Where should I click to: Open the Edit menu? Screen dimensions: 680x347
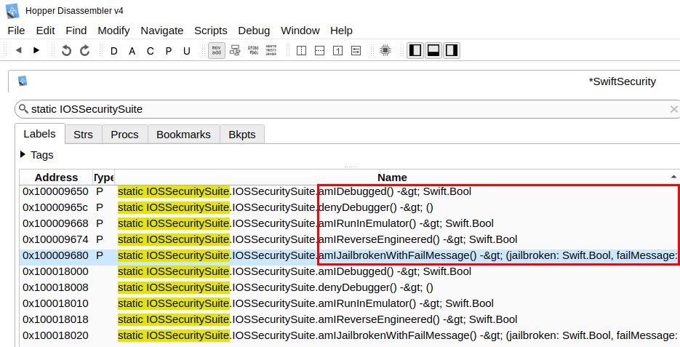[x=46, y=31]
